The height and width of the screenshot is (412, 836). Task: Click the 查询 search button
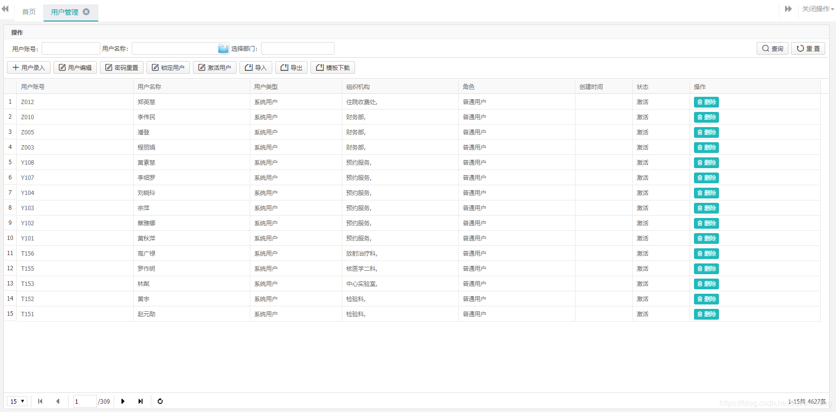[772, 48]
